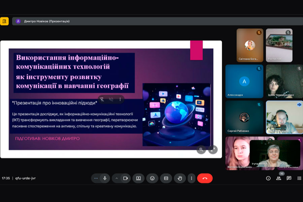The height and width of the screenshot is (202, 303).
Task: Click the presentation slide options three-dot icon
Action: [120, 99]
